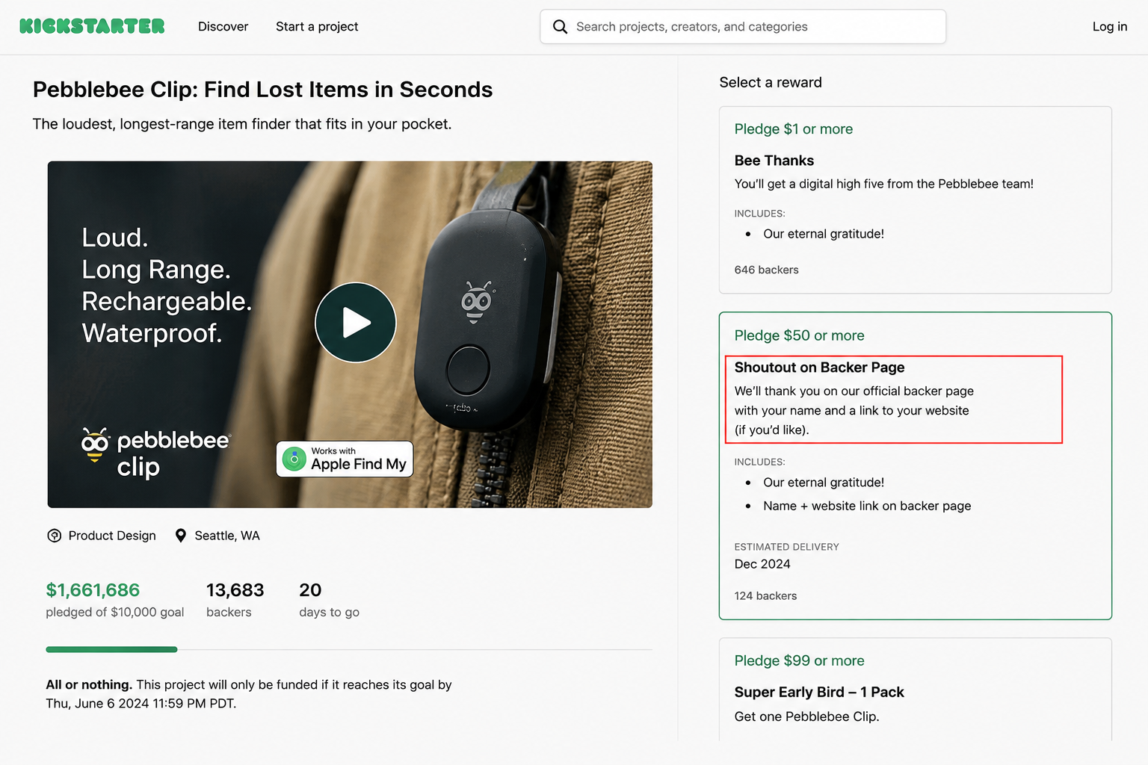Click the Product Design compass icon

55,536
